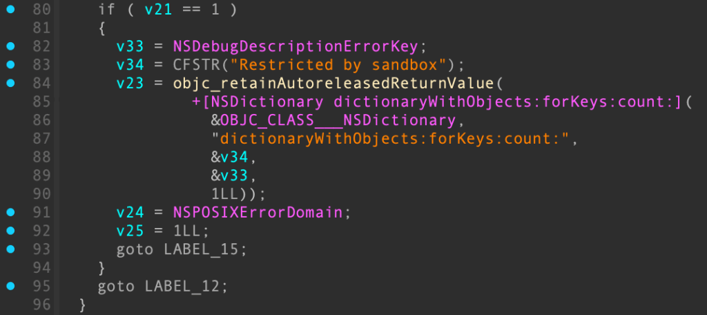Toggle breakpoint dot on line 84
Viewport: 707px width, 315px height.
point(11,83)
